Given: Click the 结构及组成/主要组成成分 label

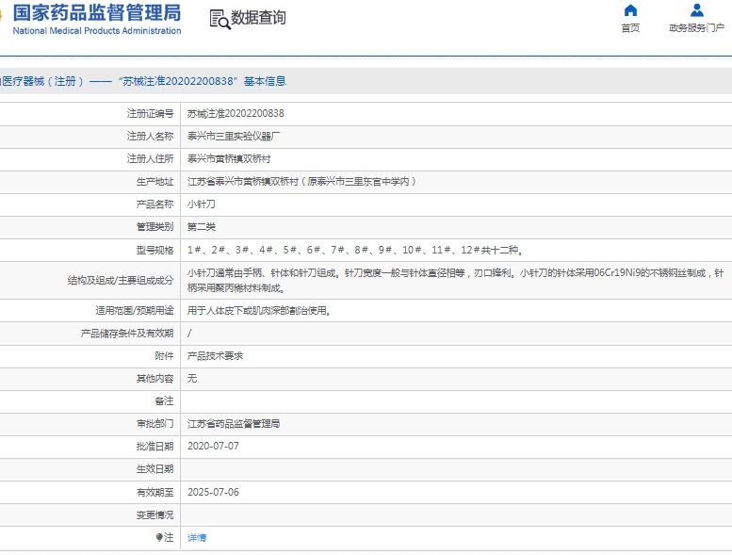Looking at the screenshot, I should click(x=121, y=281).
